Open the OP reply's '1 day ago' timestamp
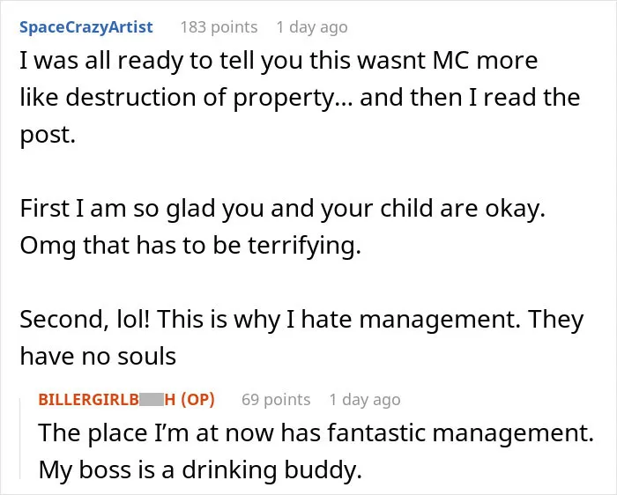The width and height of the screenshot is (617, 495). click(x=365, y=400)
